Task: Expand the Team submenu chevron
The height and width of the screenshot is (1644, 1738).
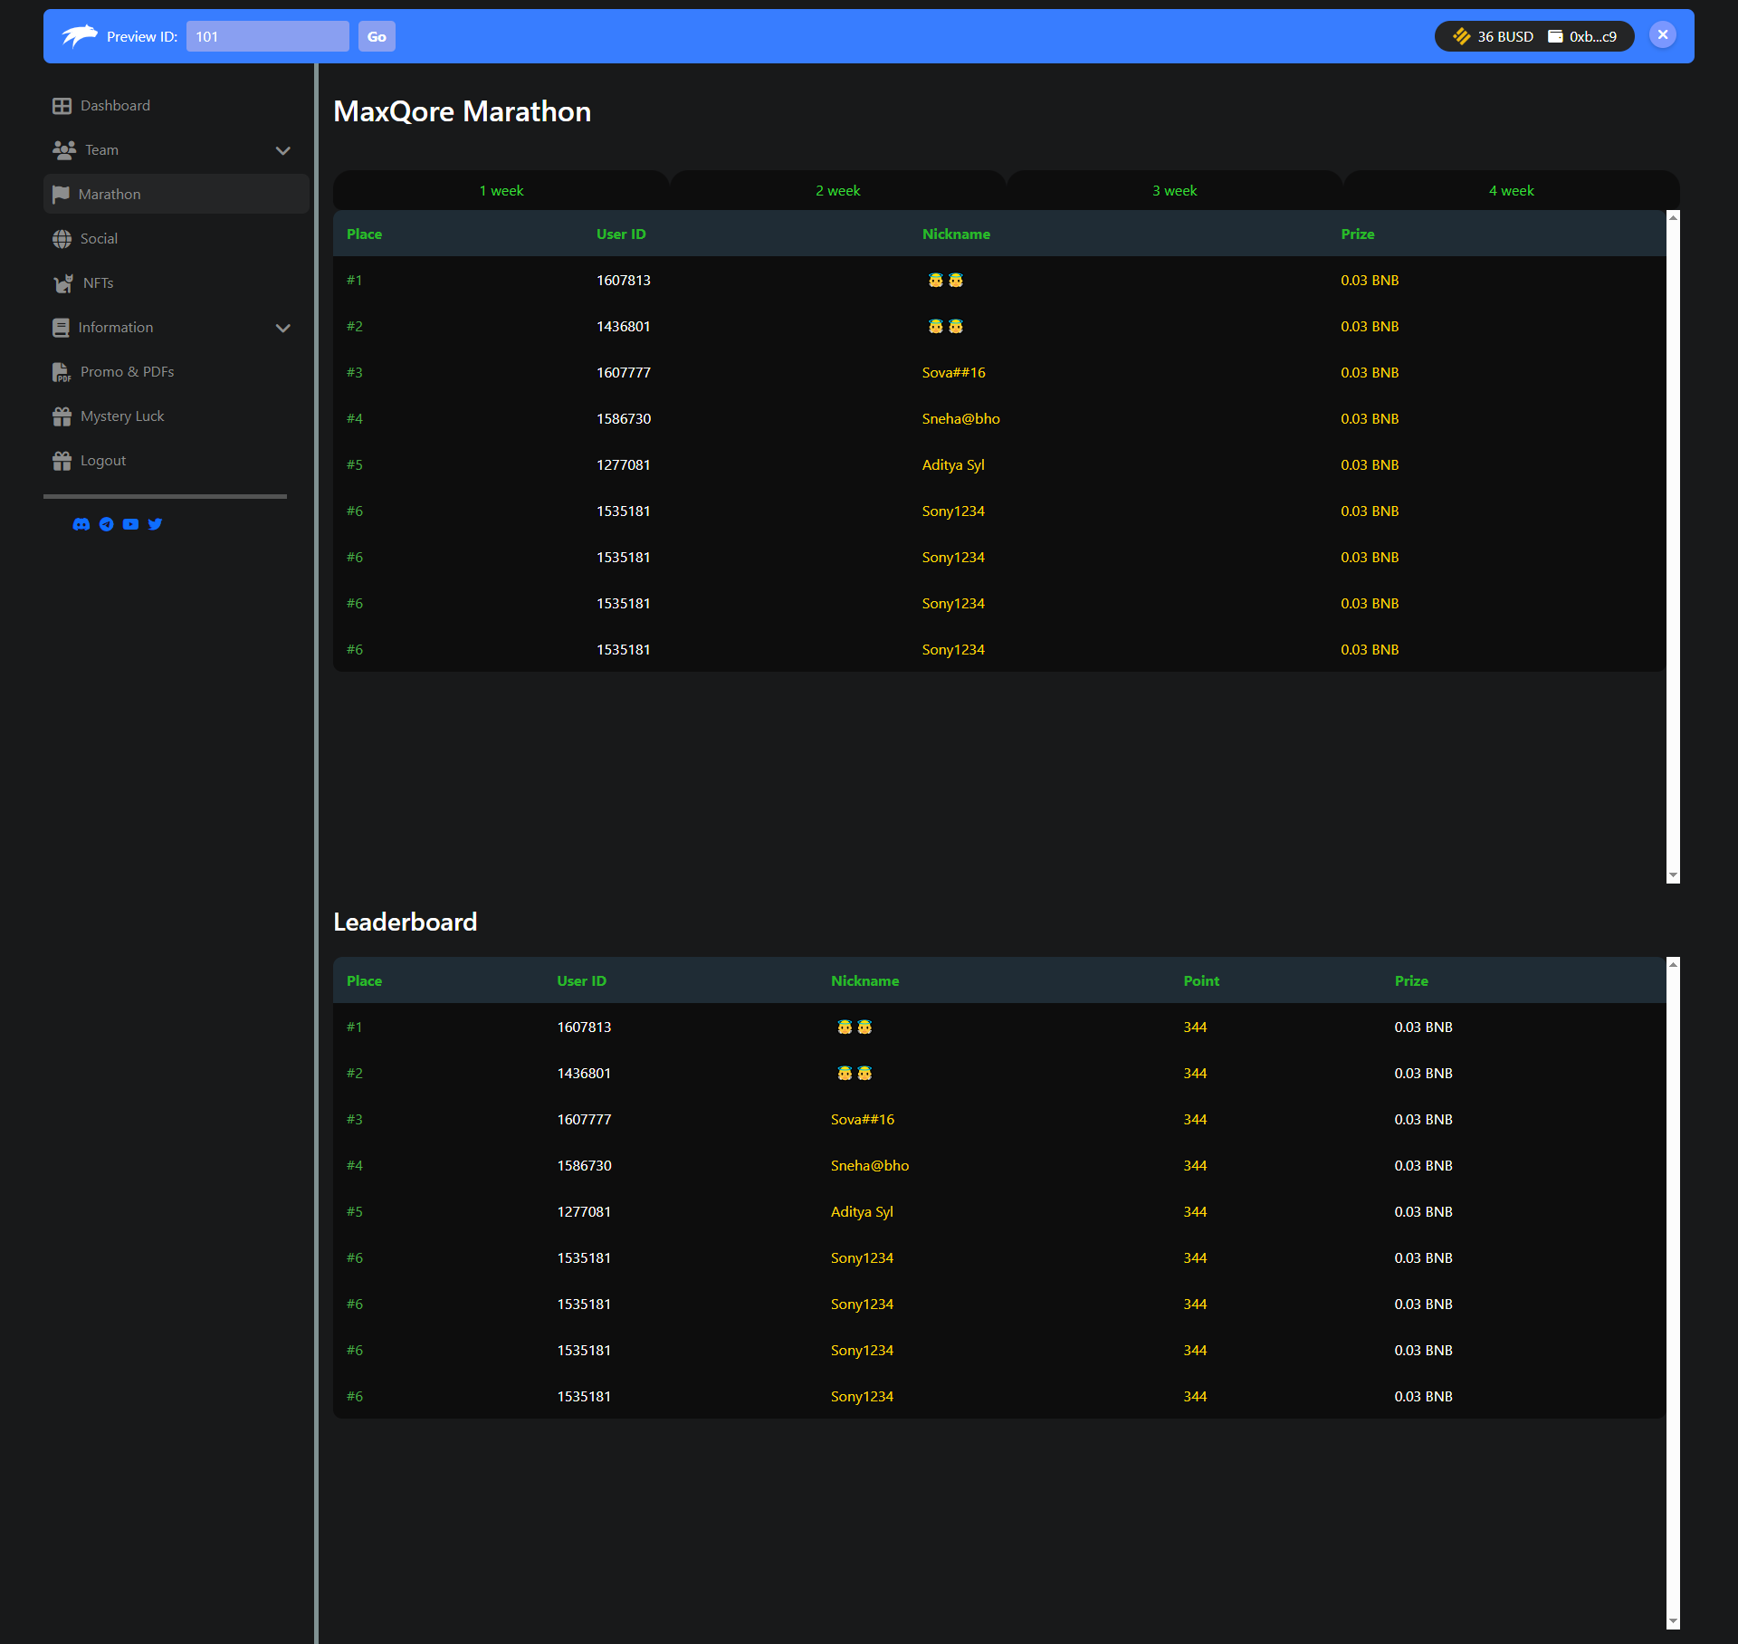Action: [283, 150]
